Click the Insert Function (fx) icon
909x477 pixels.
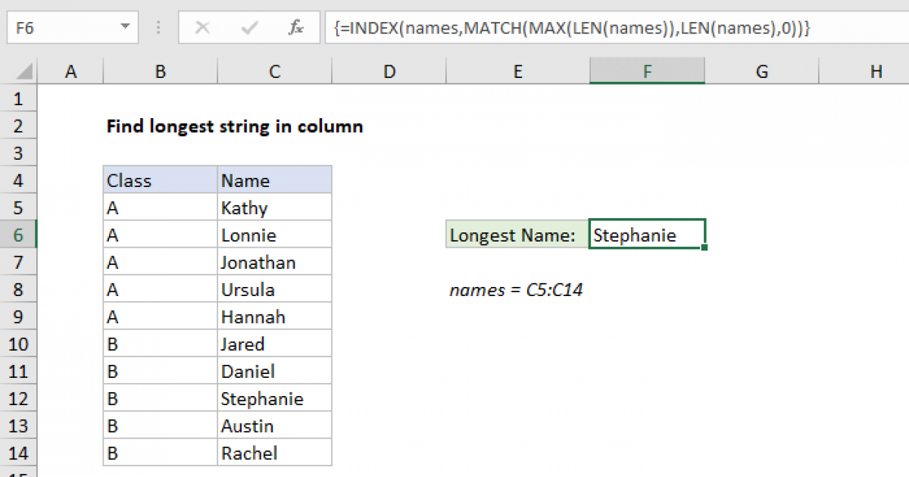296,27
